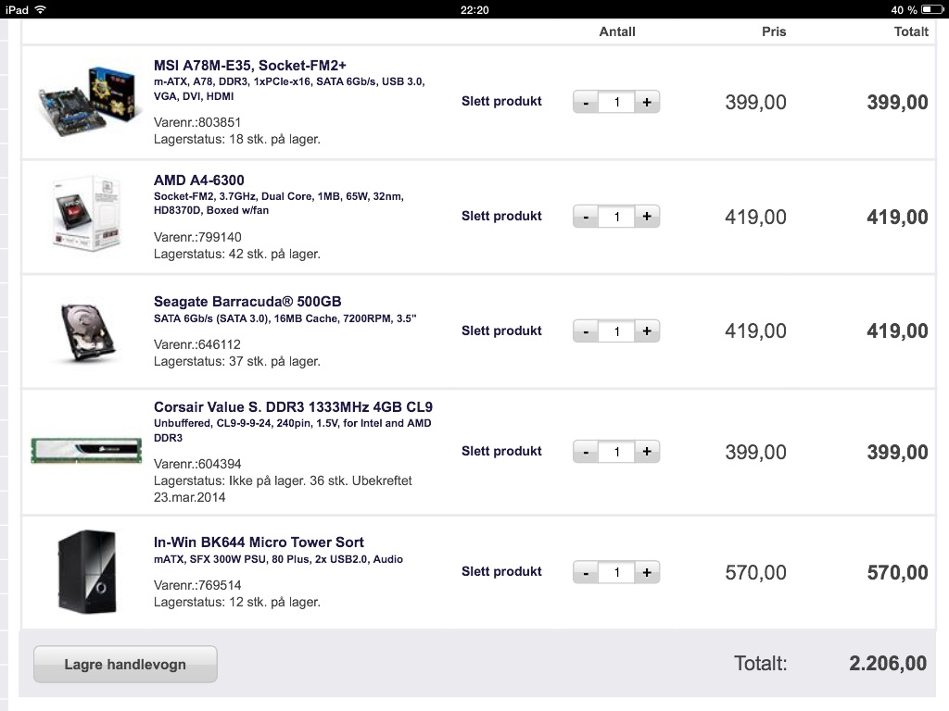
Task: Increase quantity of AMD A4-6300
Action: [647, 217]
